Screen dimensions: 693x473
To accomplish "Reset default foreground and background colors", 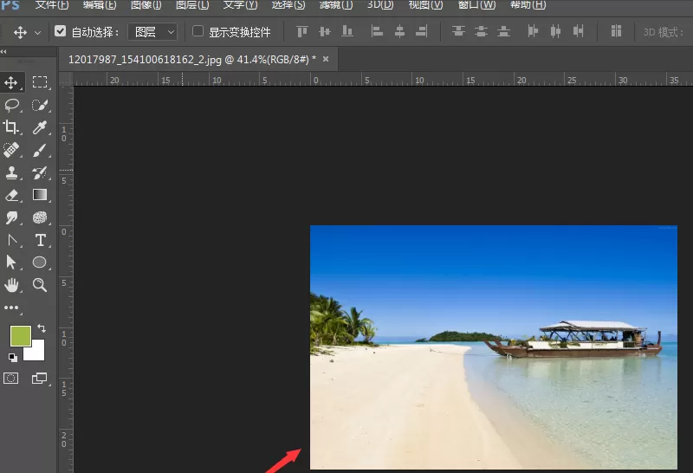I will point(13,357).
